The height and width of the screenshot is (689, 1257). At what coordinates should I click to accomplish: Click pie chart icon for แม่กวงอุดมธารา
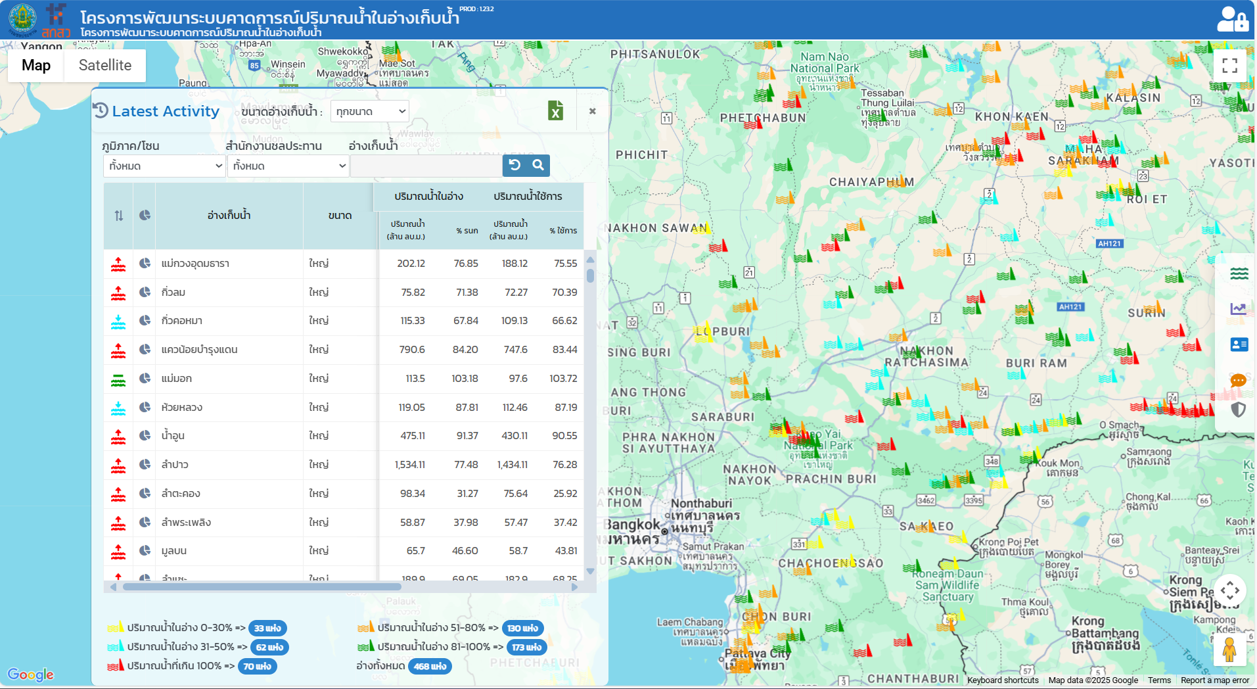pos(145,264)
